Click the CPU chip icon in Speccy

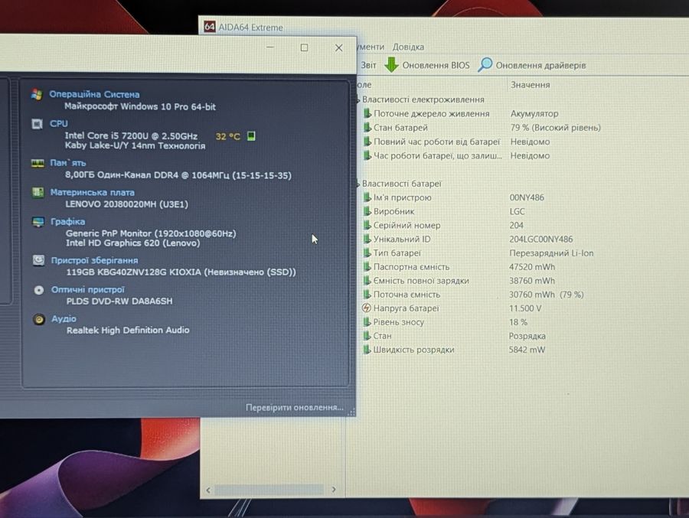click(x=38, y=125)
